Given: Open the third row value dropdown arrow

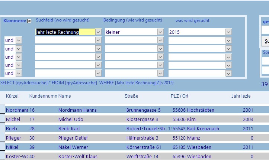Looking at the screenshot, I should (x=227, y=49).
